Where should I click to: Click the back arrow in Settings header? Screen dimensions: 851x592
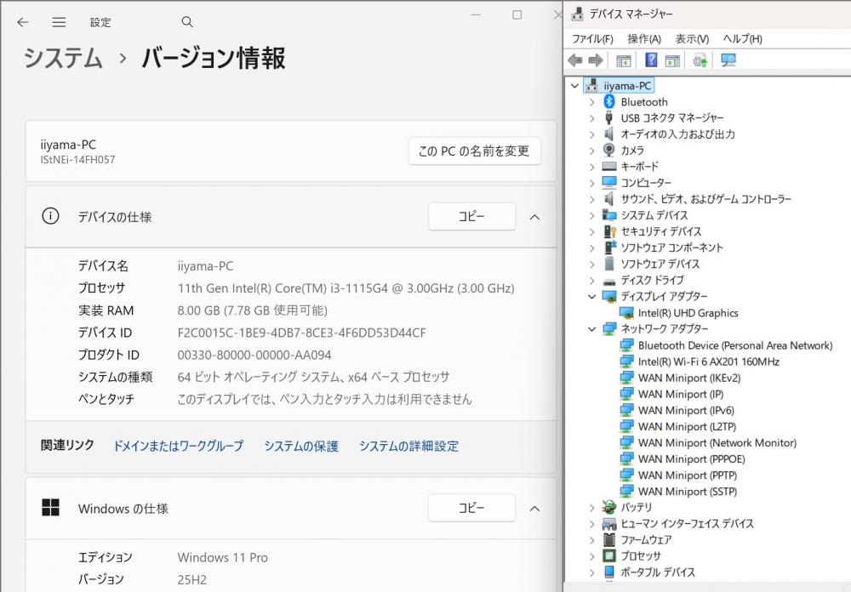coord(22,22)
